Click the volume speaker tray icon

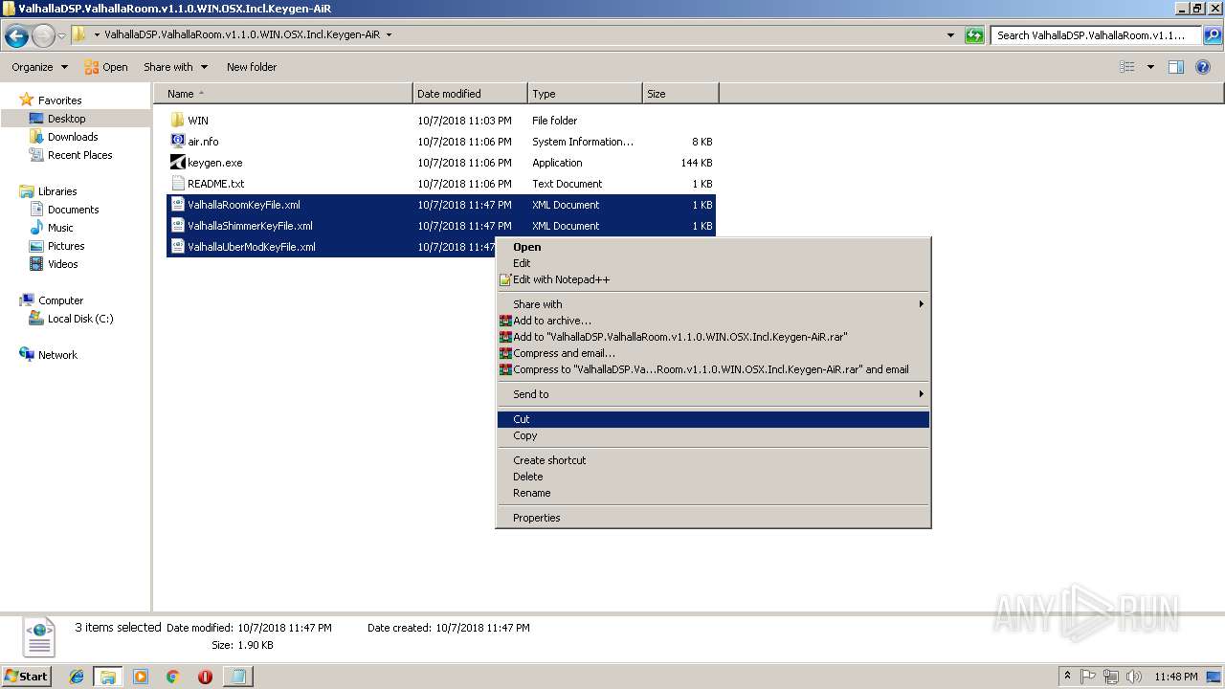click(x=1134, y=677)
